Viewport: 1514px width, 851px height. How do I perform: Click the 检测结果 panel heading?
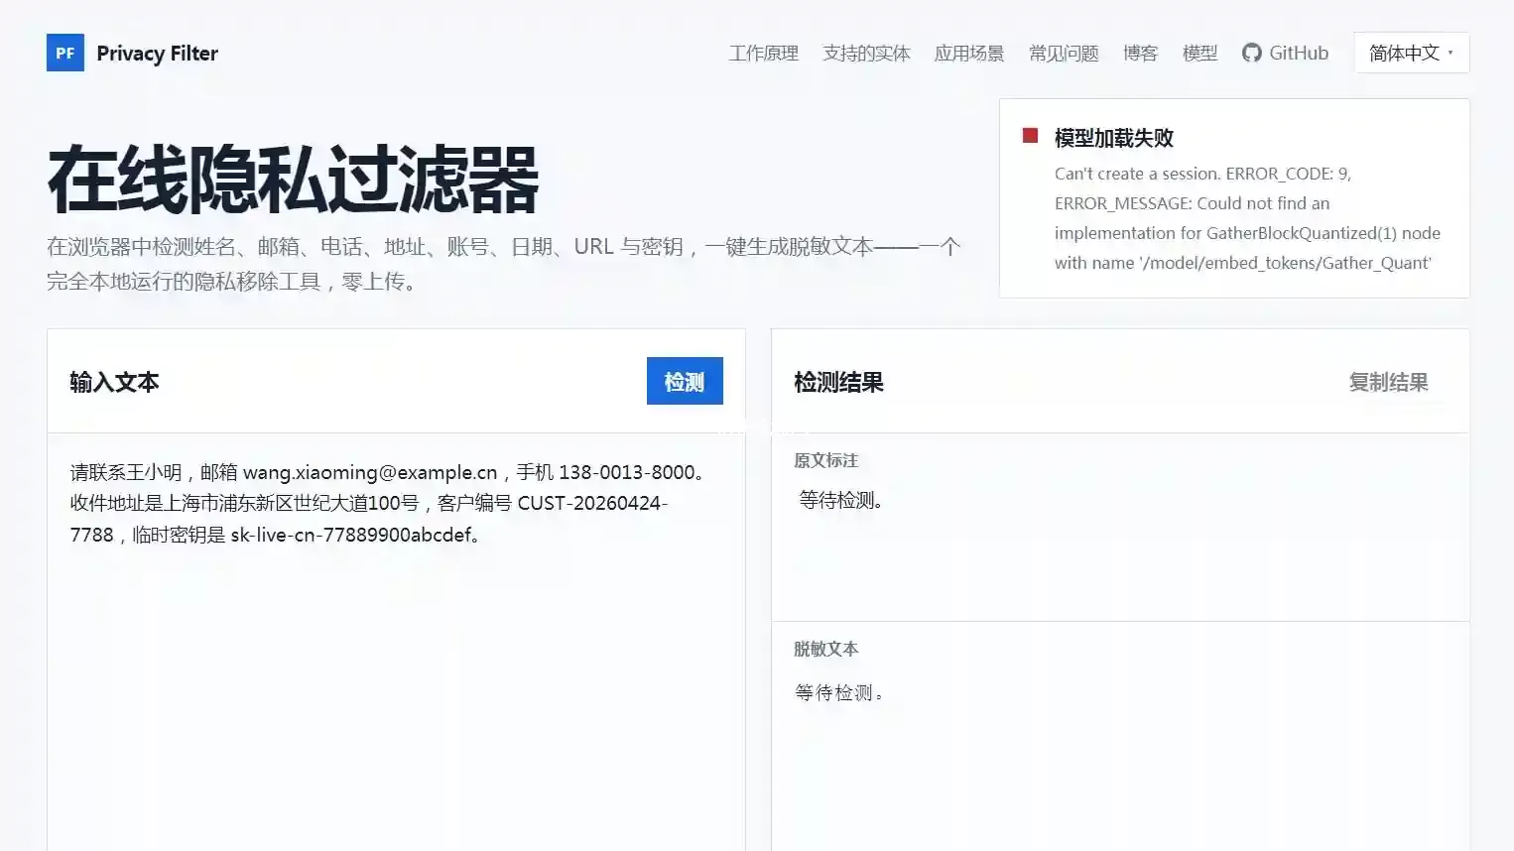tap(838, 382)
